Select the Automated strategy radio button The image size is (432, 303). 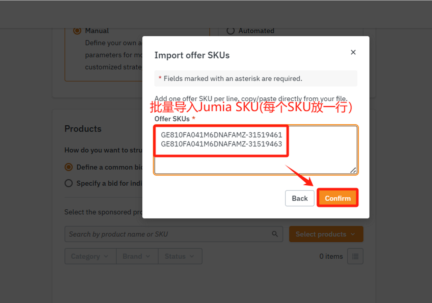click(x=231, y=31)
